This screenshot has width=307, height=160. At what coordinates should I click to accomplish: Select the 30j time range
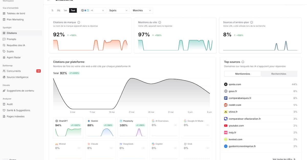(x=59, y=10)
